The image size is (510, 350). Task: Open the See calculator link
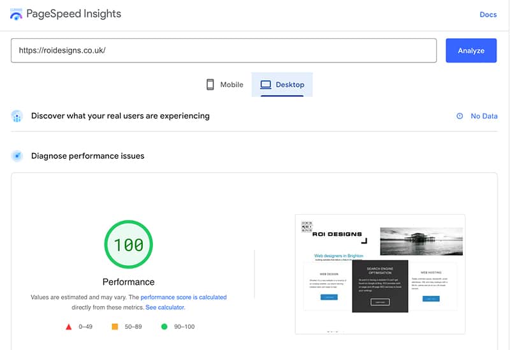click(x=165, y=307)
